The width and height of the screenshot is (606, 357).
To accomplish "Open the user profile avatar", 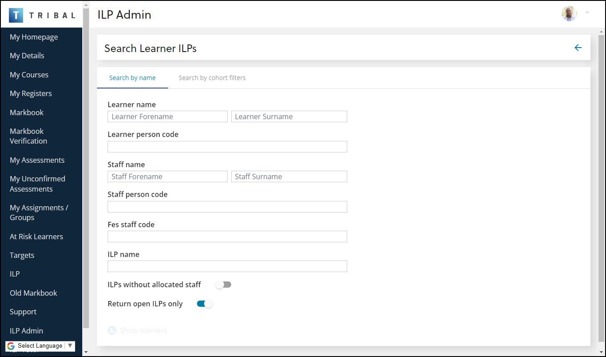I will coord(569,13).
